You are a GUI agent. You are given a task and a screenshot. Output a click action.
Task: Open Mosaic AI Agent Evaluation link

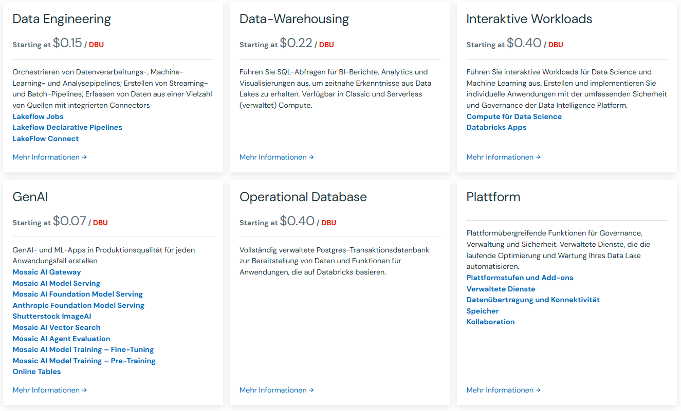(62, 339)
